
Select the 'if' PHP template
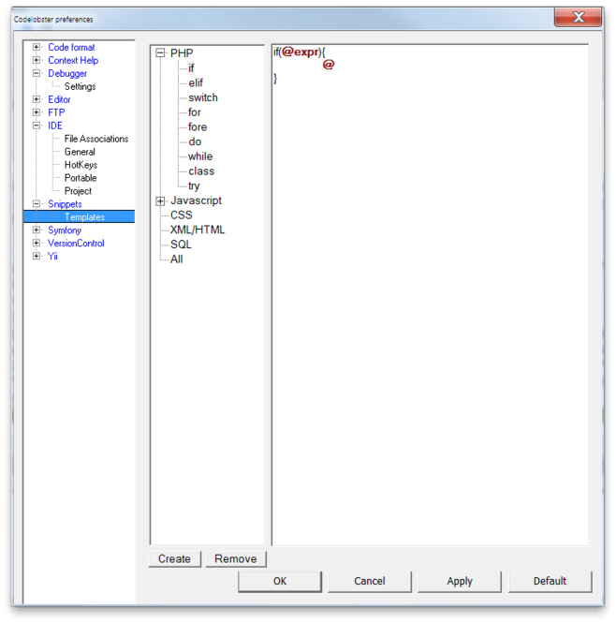pos(191,68)
